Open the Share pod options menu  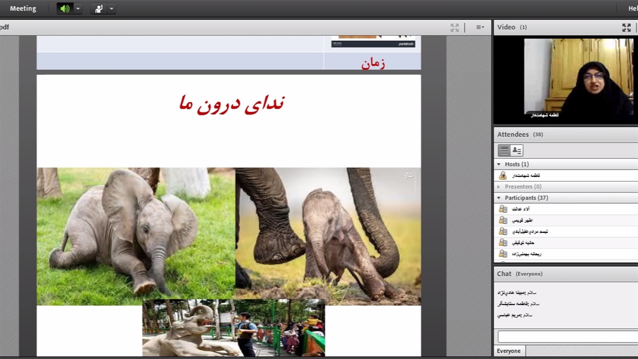[479, 27]
